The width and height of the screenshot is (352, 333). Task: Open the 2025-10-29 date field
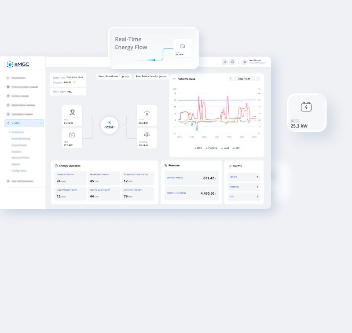[244, 79]
